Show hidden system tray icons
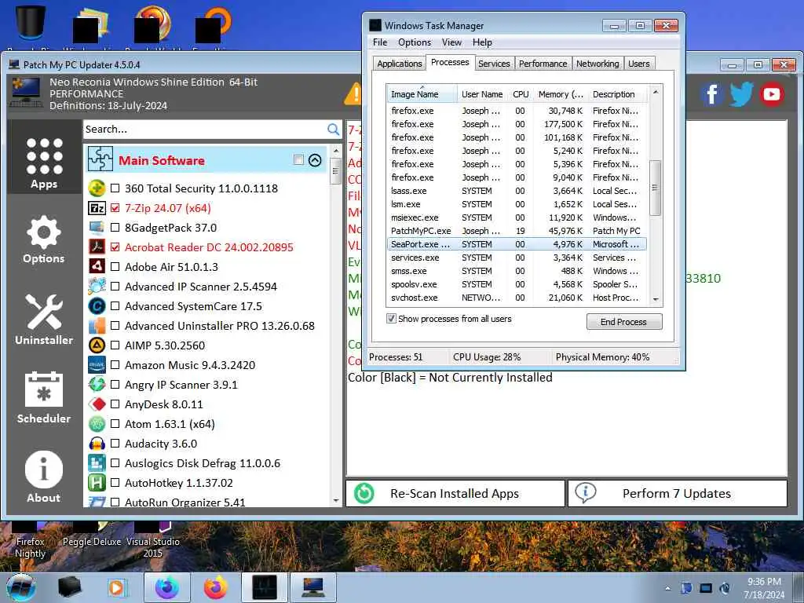804x603 pixels. click(x=667, y=588)
